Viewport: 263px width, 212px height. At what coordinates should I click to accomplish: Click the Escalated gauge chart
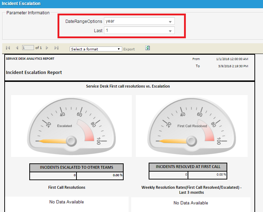[71, 126]
